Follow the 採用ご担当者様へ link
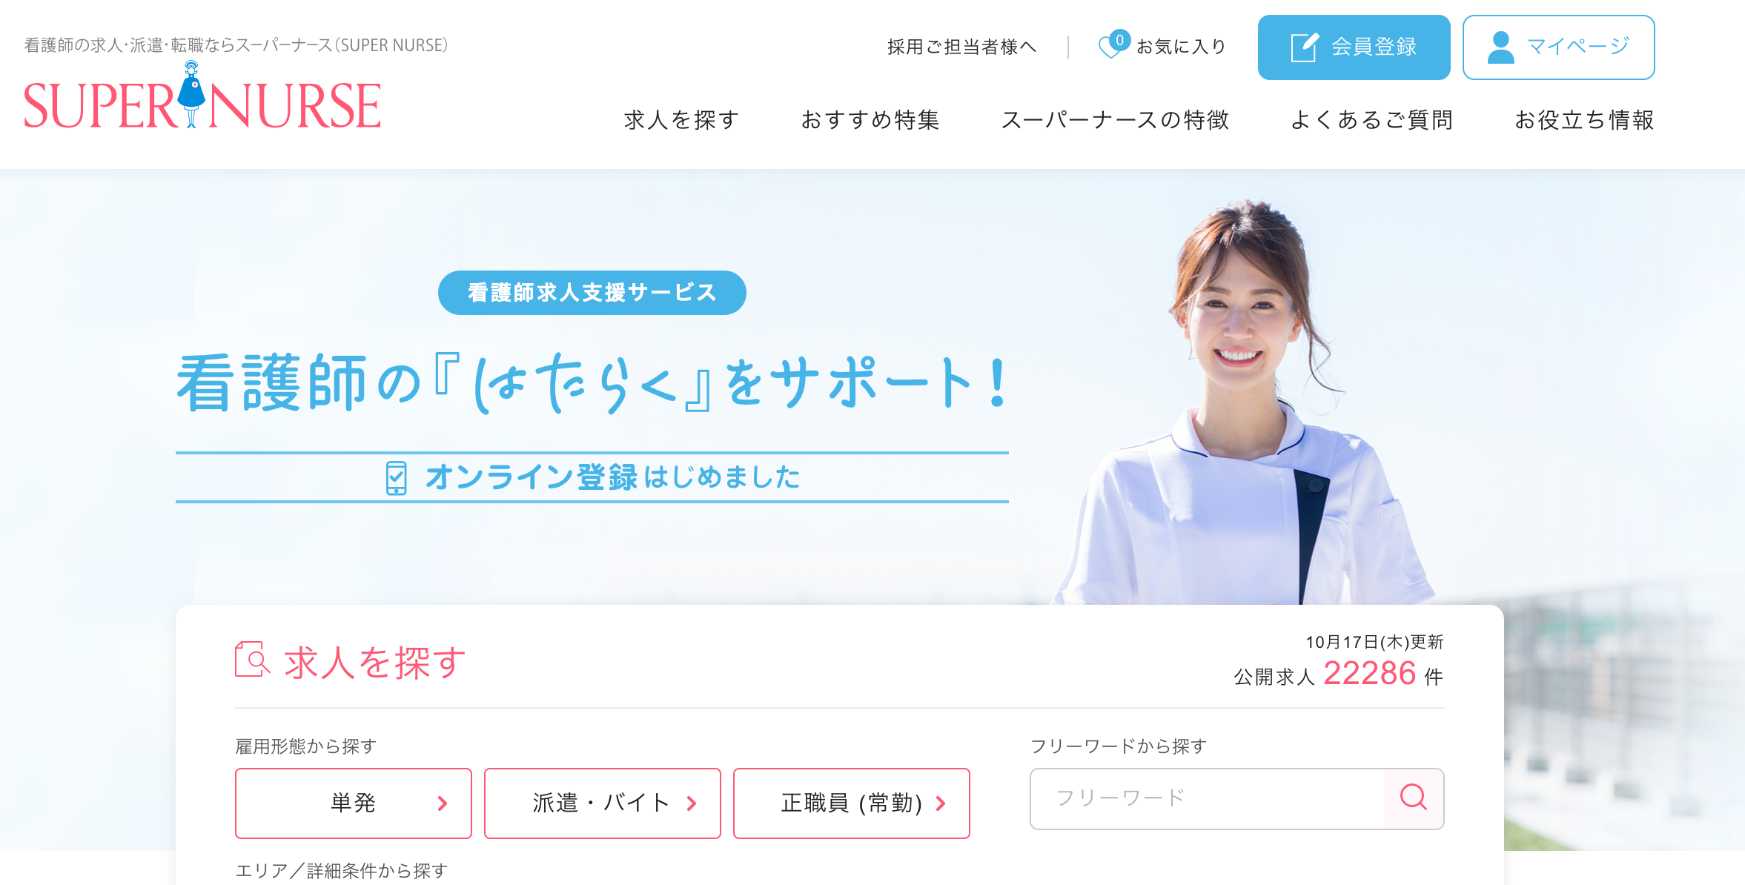The height and width of the screenshot is (885, 1745). 962,47
